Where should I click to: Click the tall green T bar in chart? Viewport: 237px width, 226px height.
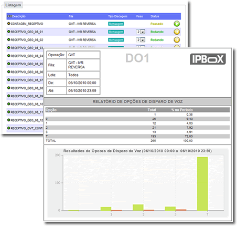pos(202,183)
